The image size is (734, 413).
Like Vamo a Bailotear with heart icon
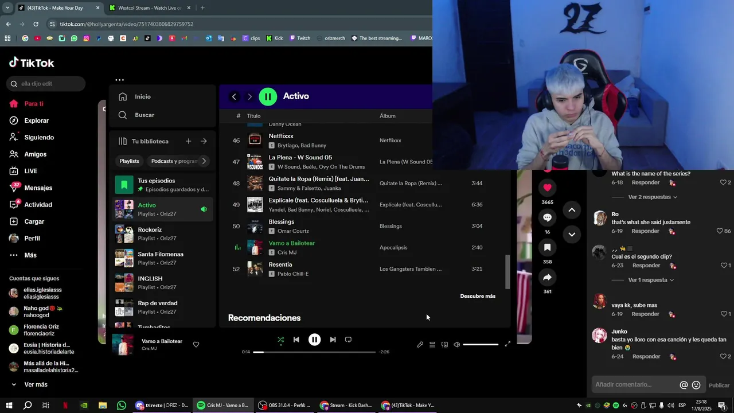click(x=196, y=345)
